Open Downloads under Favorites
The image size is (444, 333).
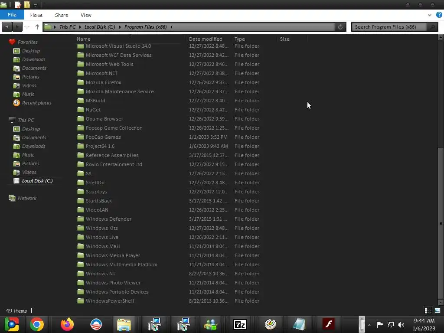33,59
